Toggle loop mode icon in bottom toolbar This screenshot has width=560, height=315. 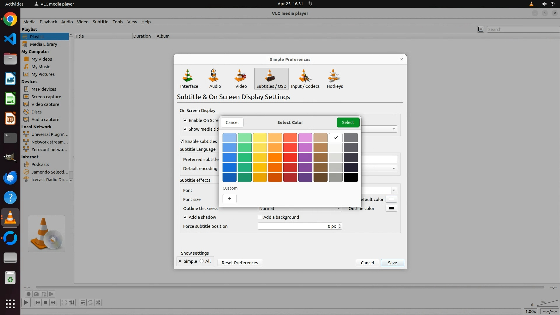point(90,302)
